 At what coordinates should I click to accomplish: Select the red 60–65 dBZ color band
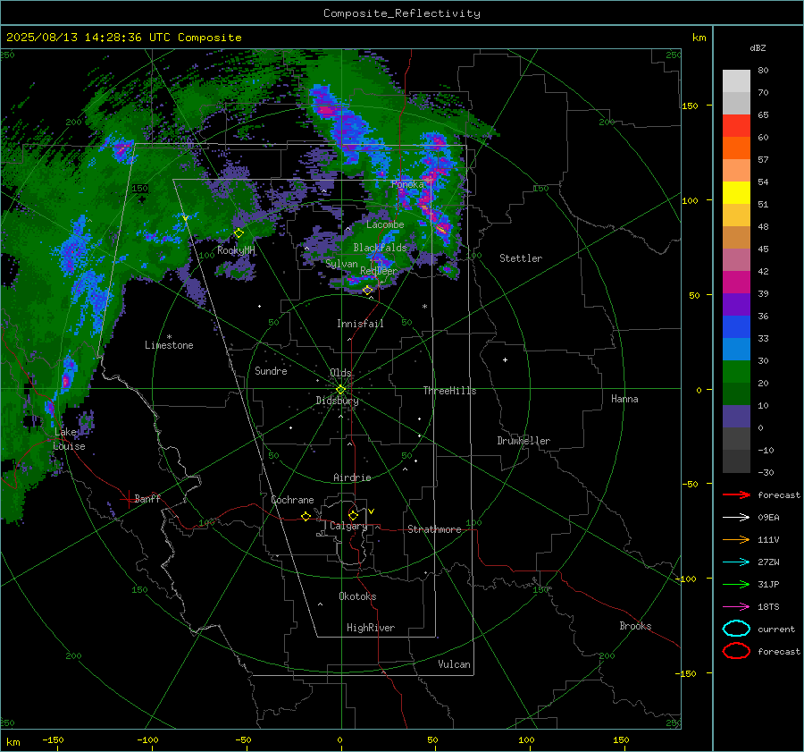coord(736,126)
